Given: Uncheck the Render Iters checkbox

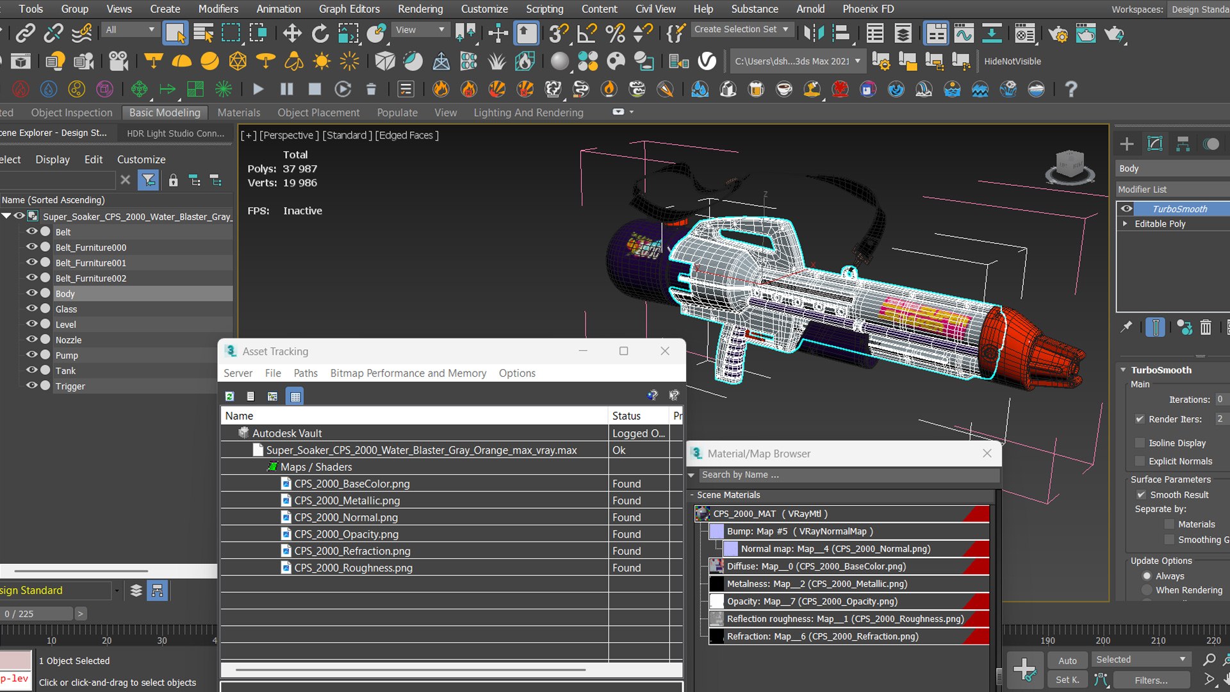Looking at the screenshot, I should pyautogui.click(x=1140, y=419).
